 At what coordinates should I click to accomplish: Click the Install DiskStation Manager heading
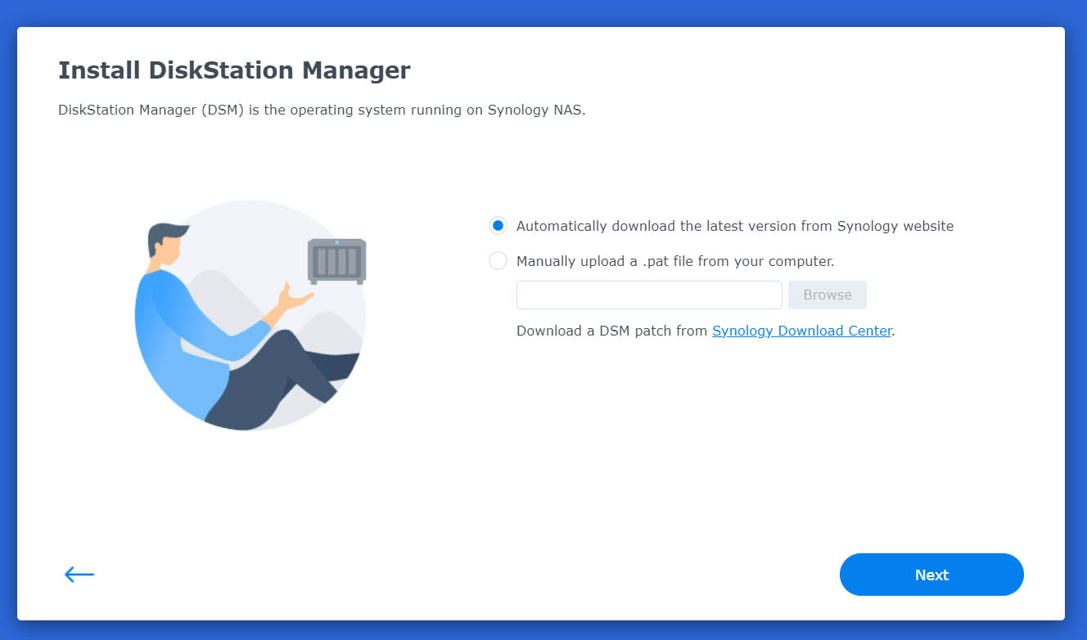(x=234, y=70)
